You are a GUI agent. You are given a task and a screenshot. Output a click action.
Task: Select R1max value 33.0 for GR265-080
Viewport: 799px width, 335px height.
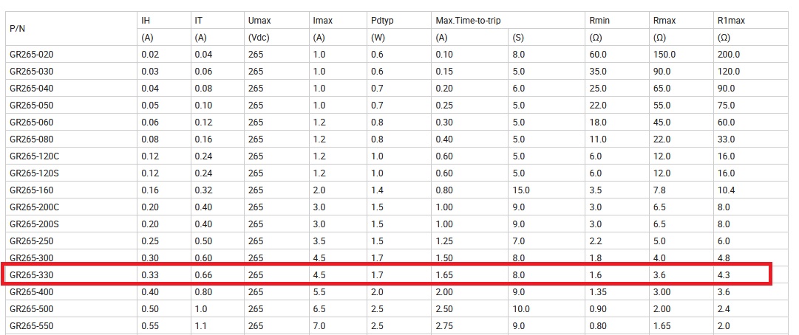tap(726, 139)
